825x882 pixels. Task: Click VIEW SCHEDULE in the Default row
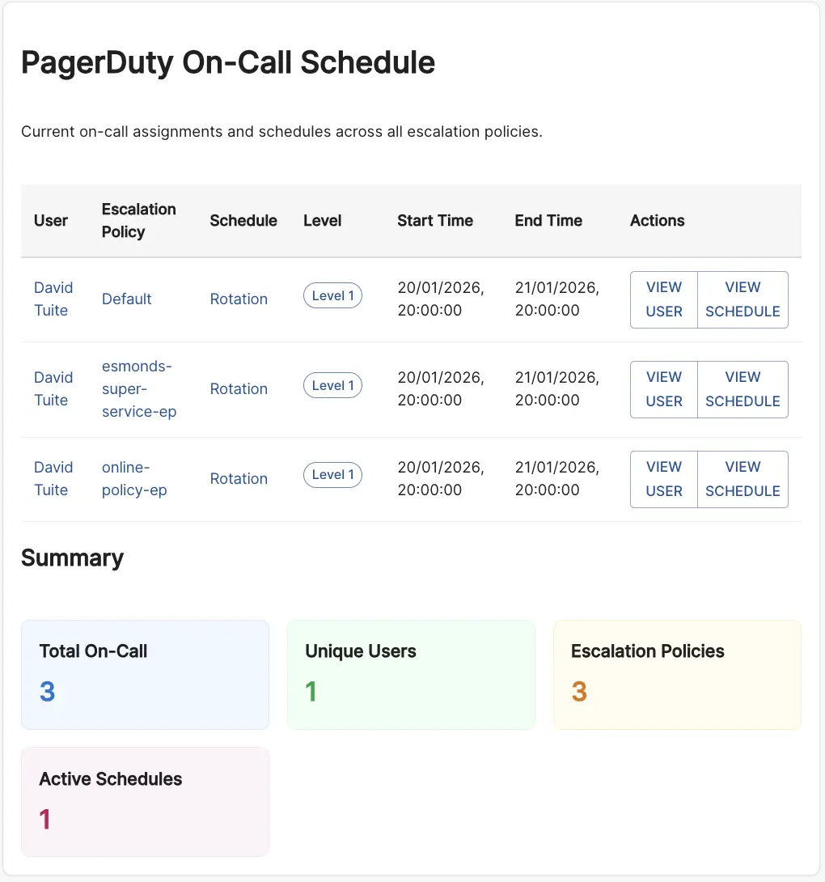click(742, 299)
